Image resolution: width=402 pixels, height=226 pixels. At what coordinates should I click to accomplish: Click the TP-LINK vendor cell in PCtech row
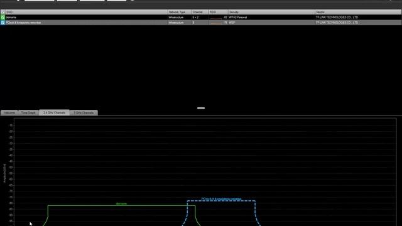point(337,23)
